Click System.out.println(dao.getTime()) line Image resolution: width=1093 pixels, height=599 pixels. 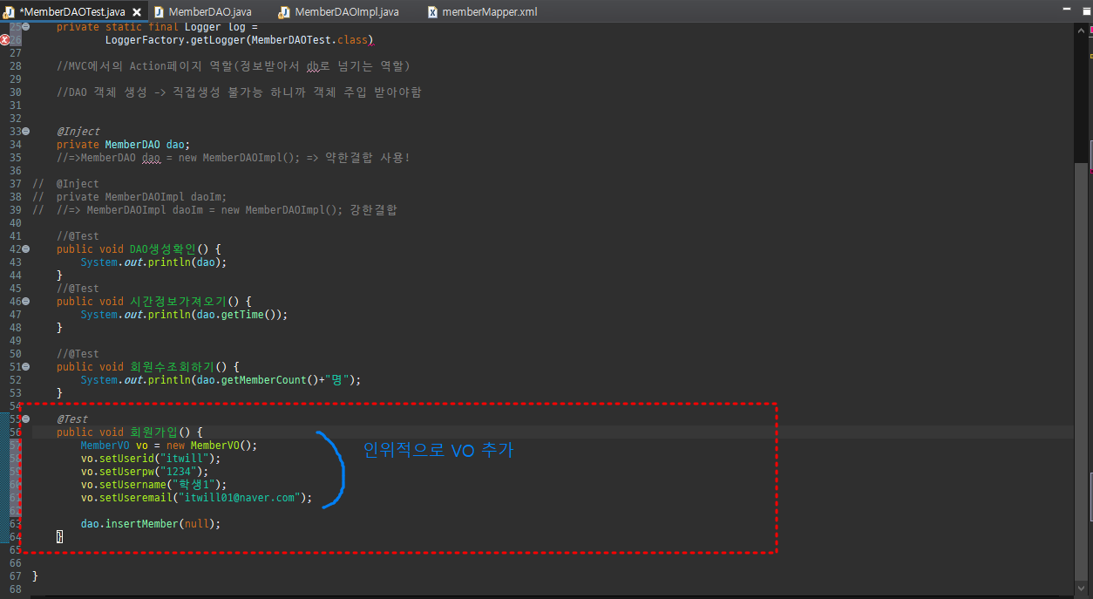(x=184, y=315)
